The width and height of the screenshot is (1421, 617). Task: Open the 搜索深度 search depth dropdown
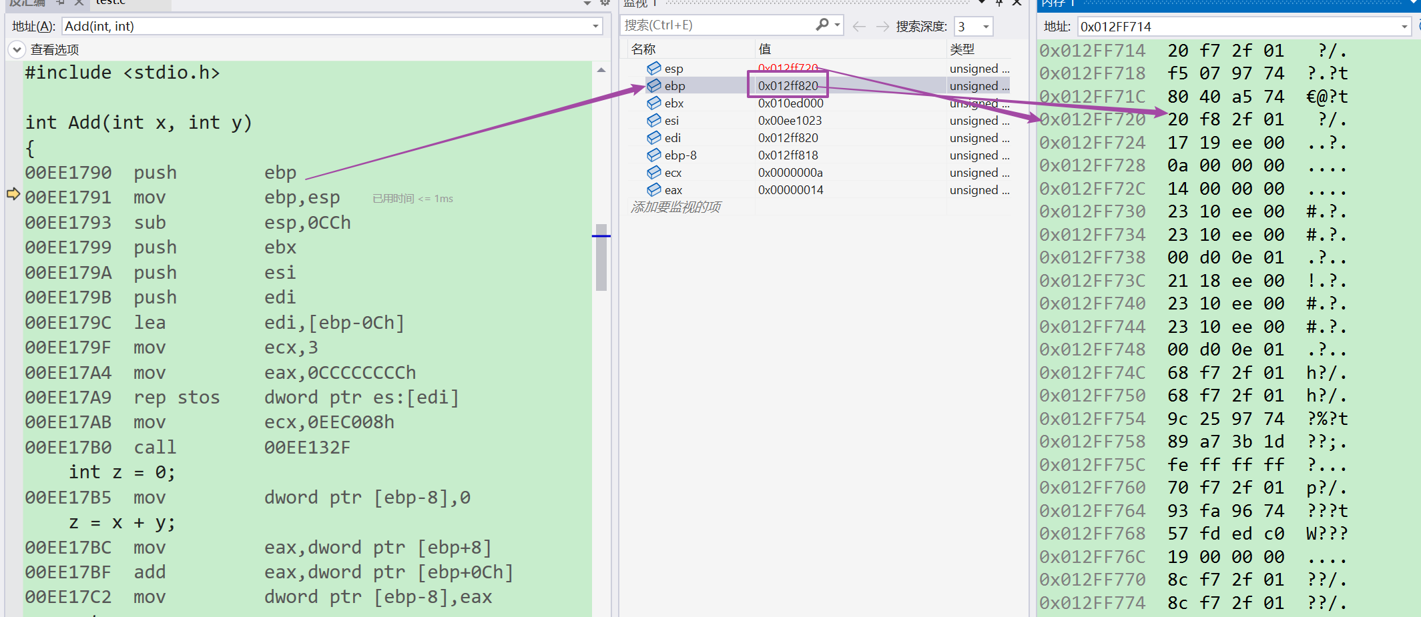(986, 27)
